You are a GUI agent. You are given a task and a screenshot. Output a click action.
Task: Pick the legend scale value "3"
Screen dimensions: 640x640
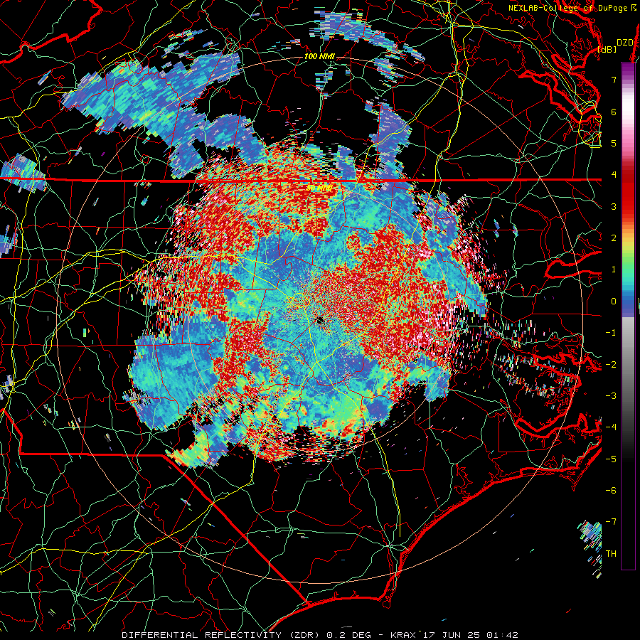(614, 206)
